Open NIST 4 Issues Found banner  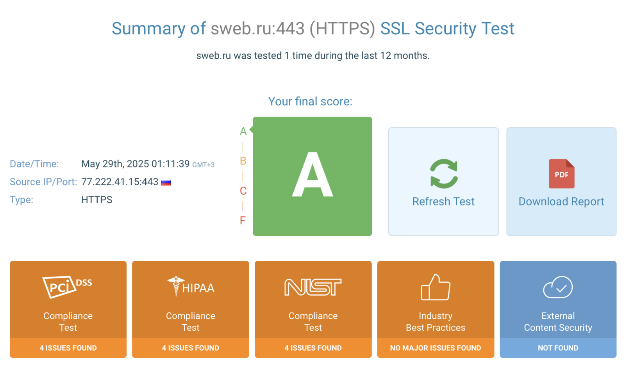click(313, 348)
